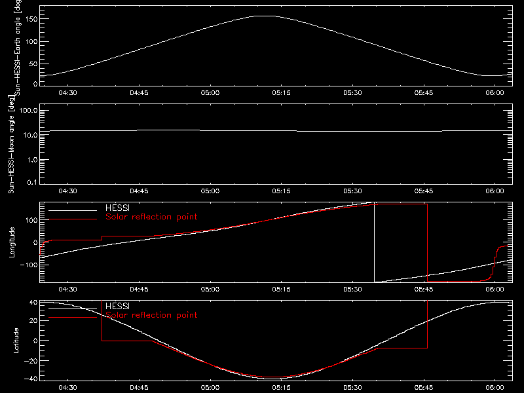Image resolution: width=524 pixels, height=393 pixels.
Task: Click 05:45 label under the Longitude plot
Action: (424, 290)
